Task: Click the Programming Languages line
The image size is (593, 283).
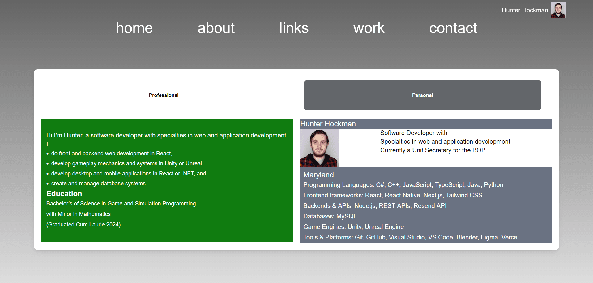Action: click(403, 185)
